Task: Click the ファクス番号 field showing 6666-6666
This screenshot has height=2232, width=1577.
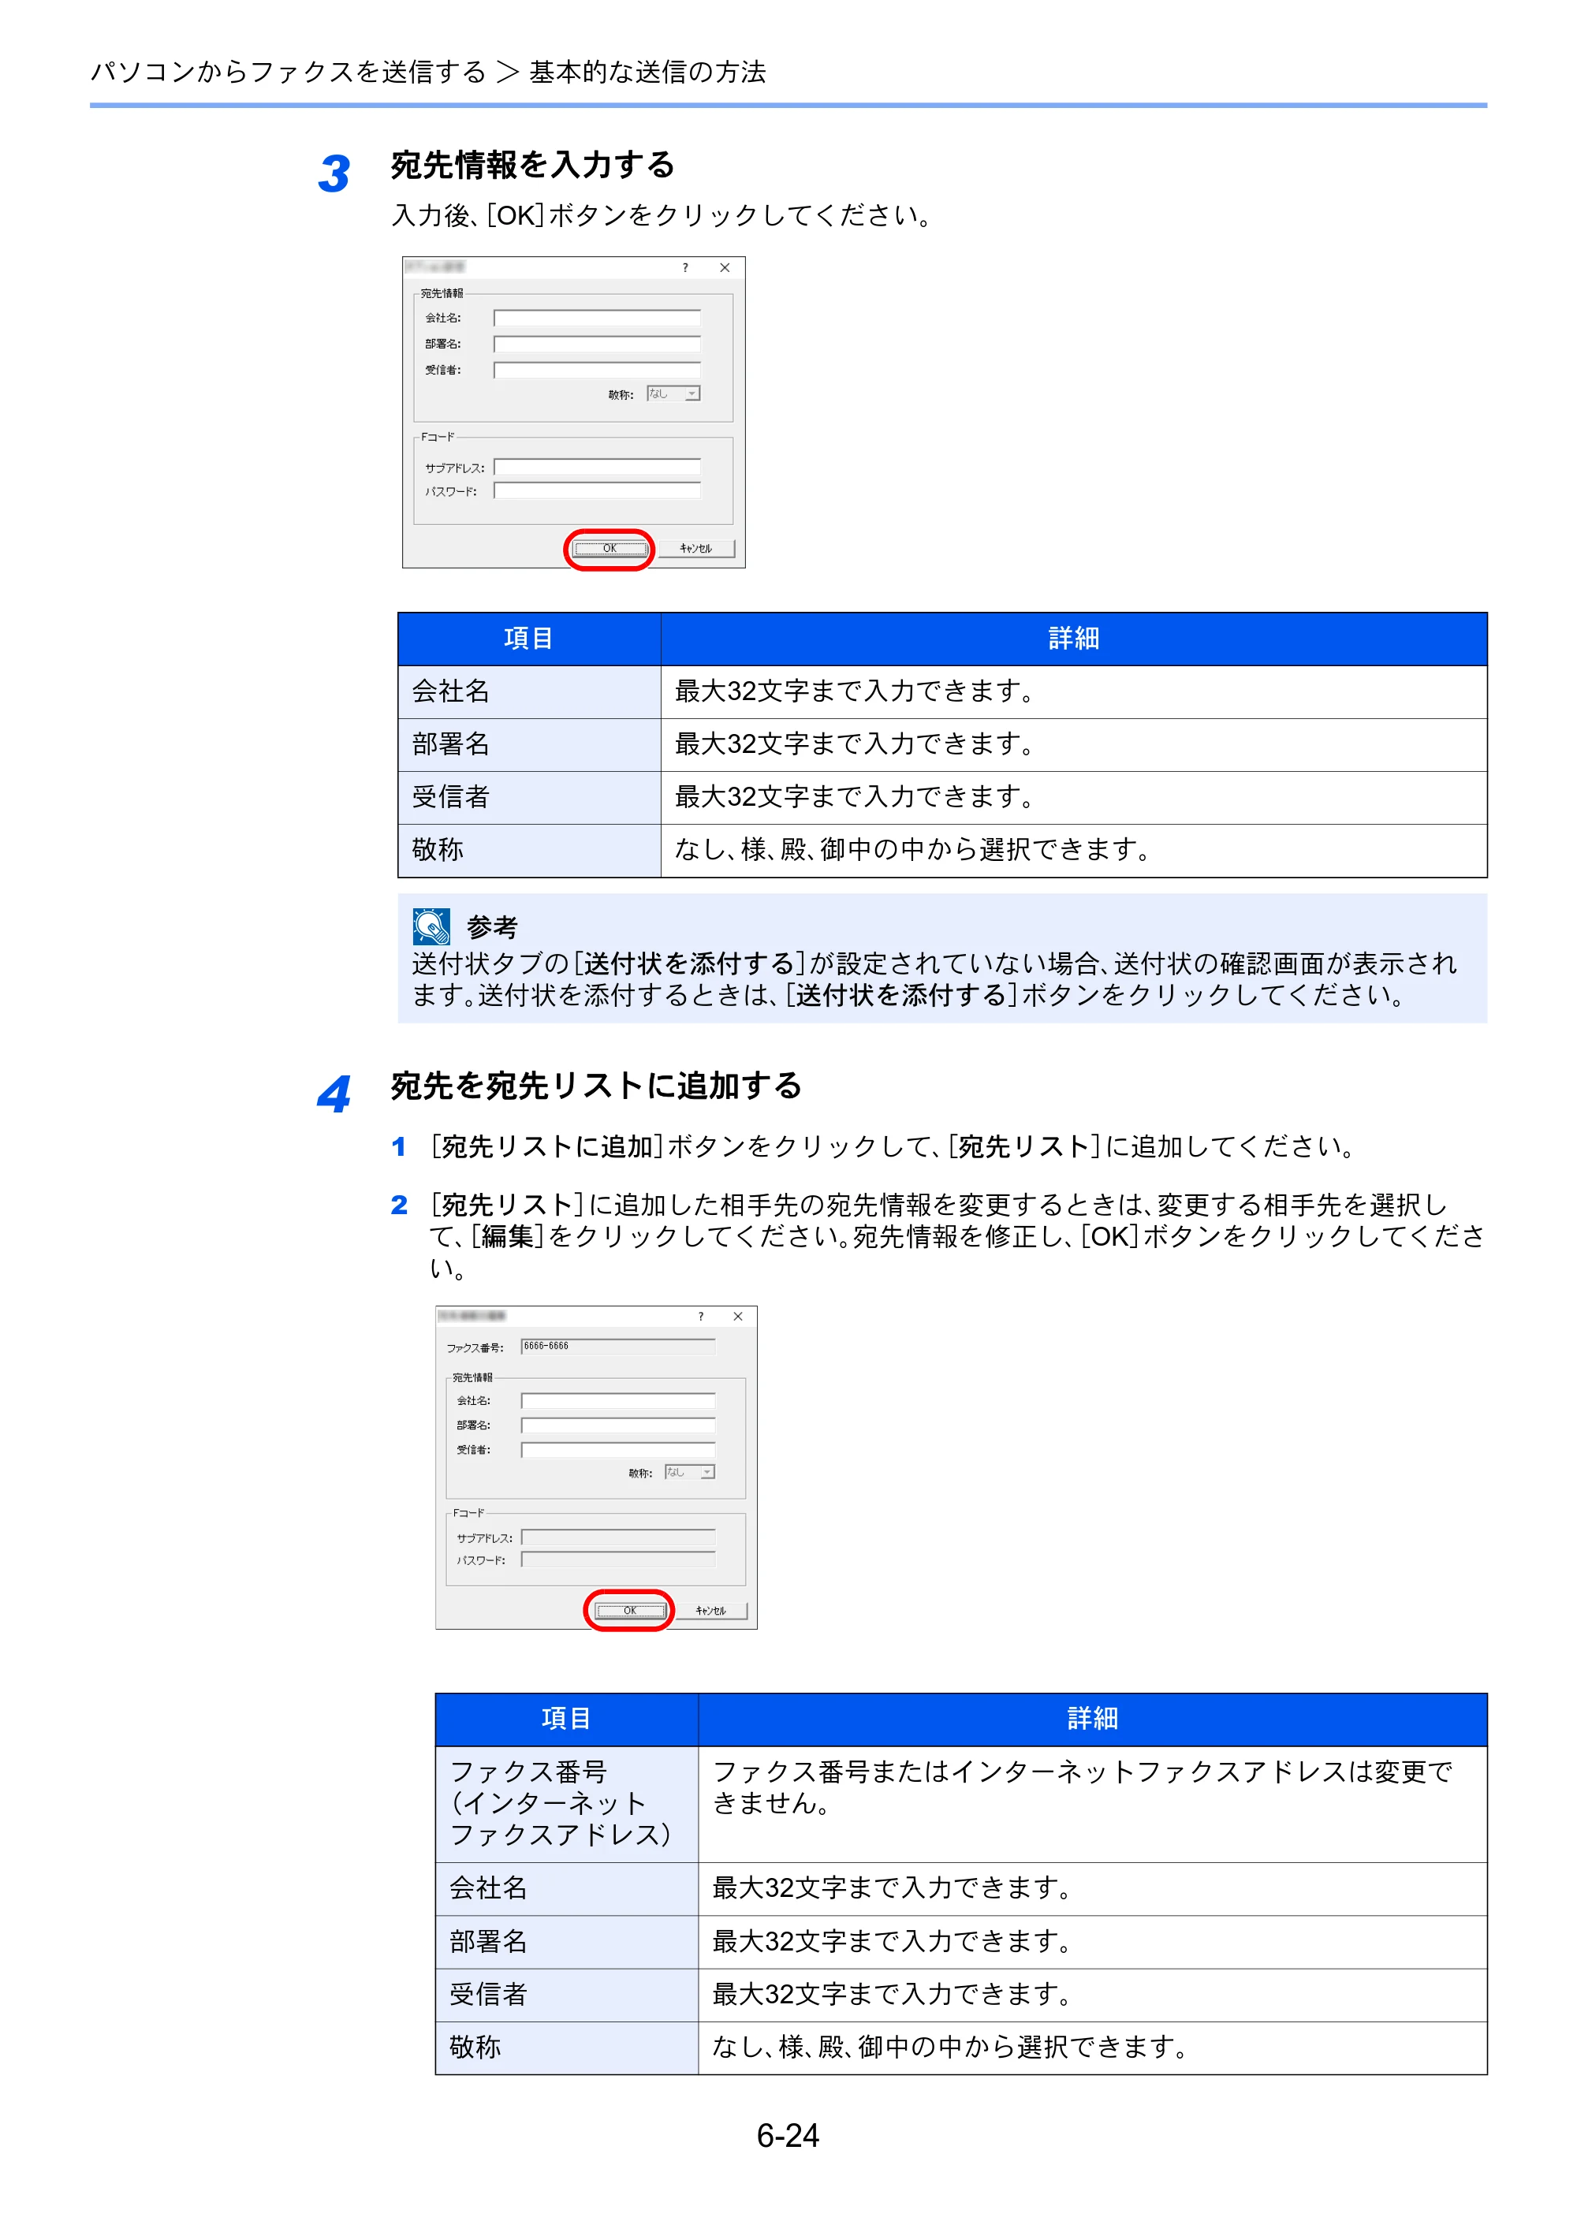Action: tap(617, 1347)
